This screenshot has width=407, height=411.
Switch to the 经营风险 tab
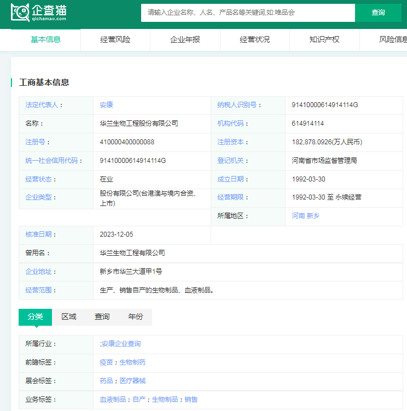click(x=115, y=39)
